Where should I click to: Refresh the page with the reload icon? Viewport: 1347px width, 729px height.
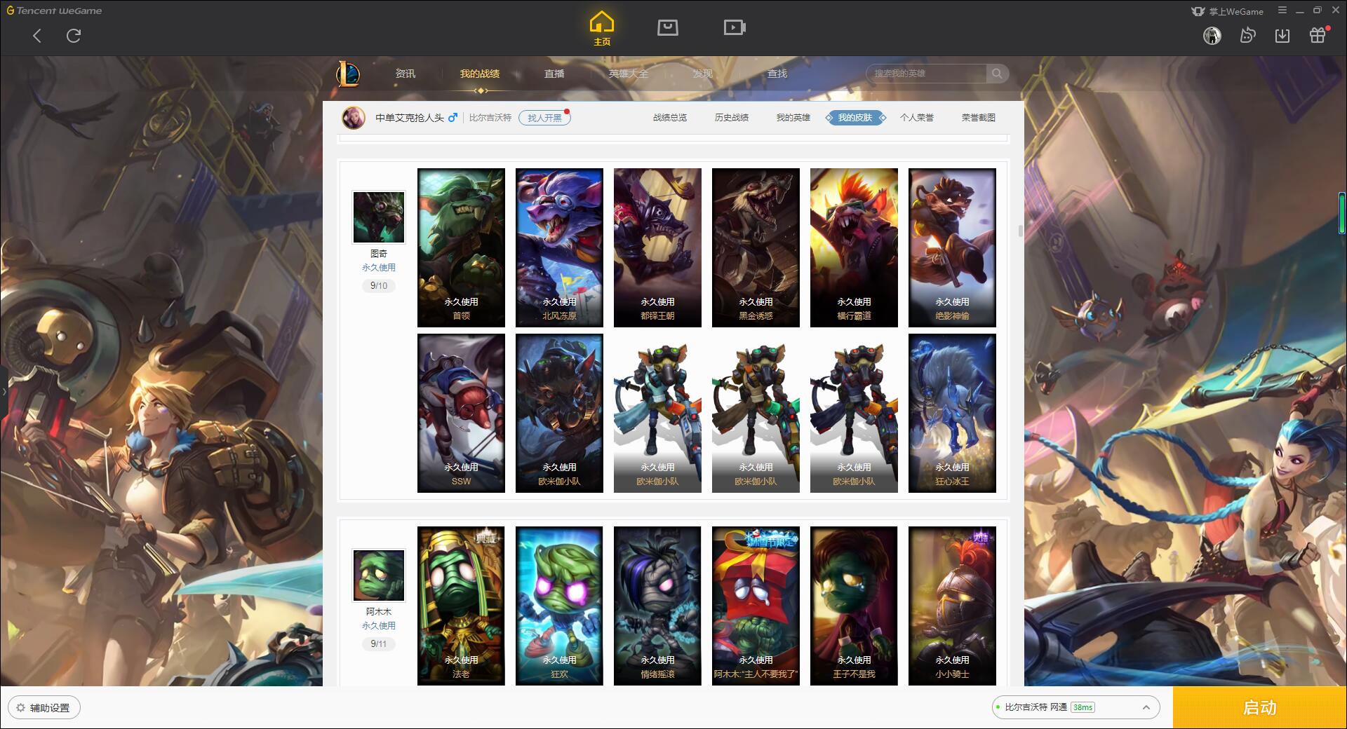point(74,36)
